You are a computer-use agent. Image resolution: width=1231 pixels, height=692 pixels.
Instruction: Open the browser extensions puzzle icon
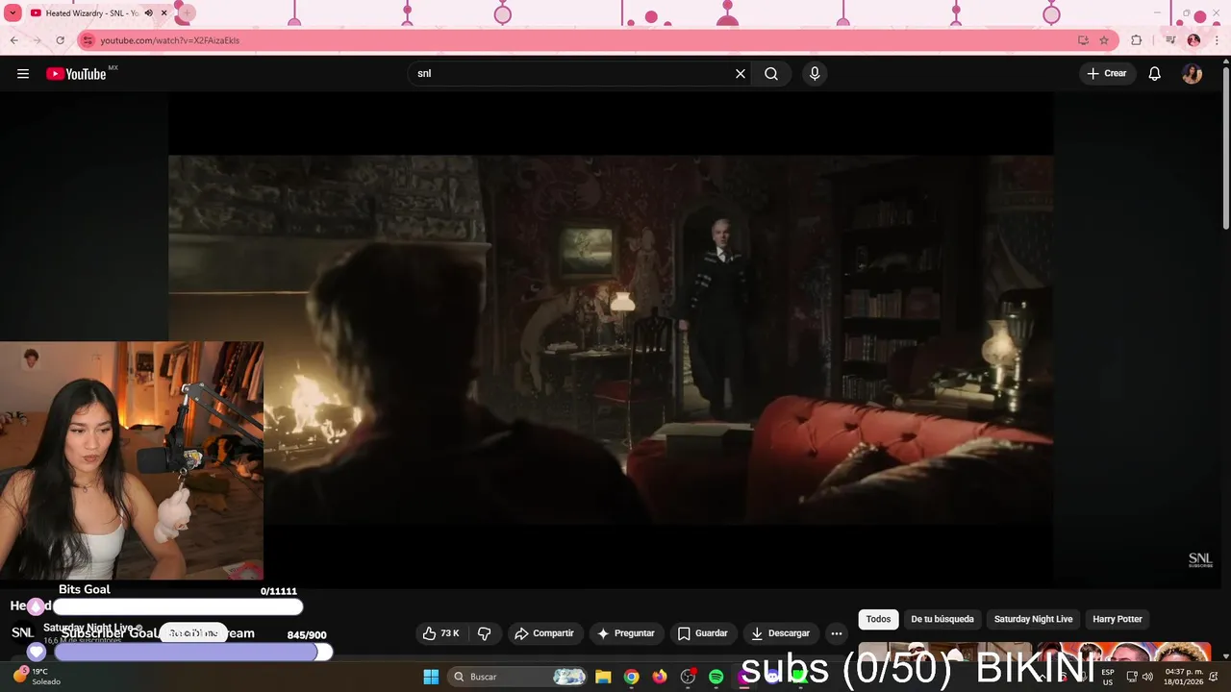[x=1137, y=40]
